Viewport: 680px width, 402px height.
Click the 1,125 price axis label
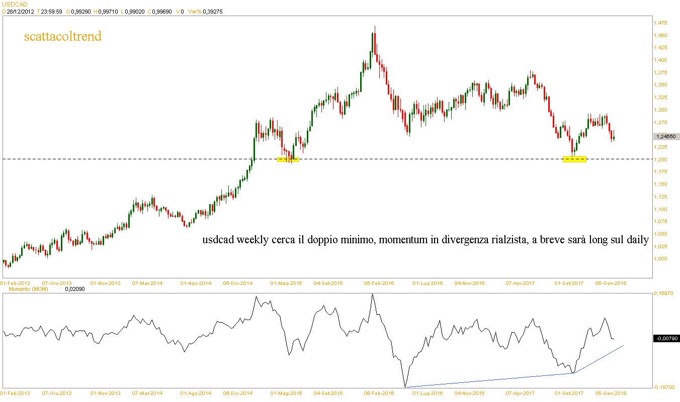(x=660, y=197)
